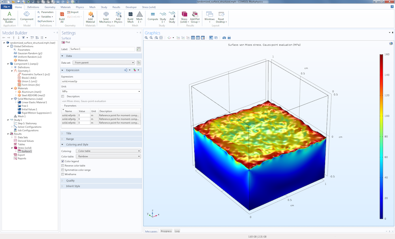Enable Symmetrize color range checkbox
Screen dimensions: 395x239
click(63, 170)
